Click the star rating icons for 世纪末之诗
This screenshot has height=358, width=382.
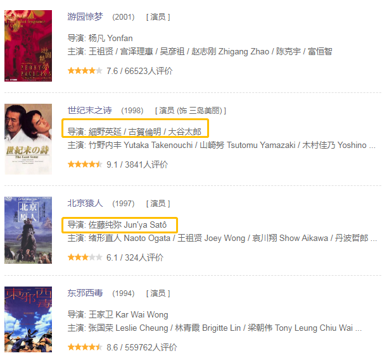[x=85, y=164]
